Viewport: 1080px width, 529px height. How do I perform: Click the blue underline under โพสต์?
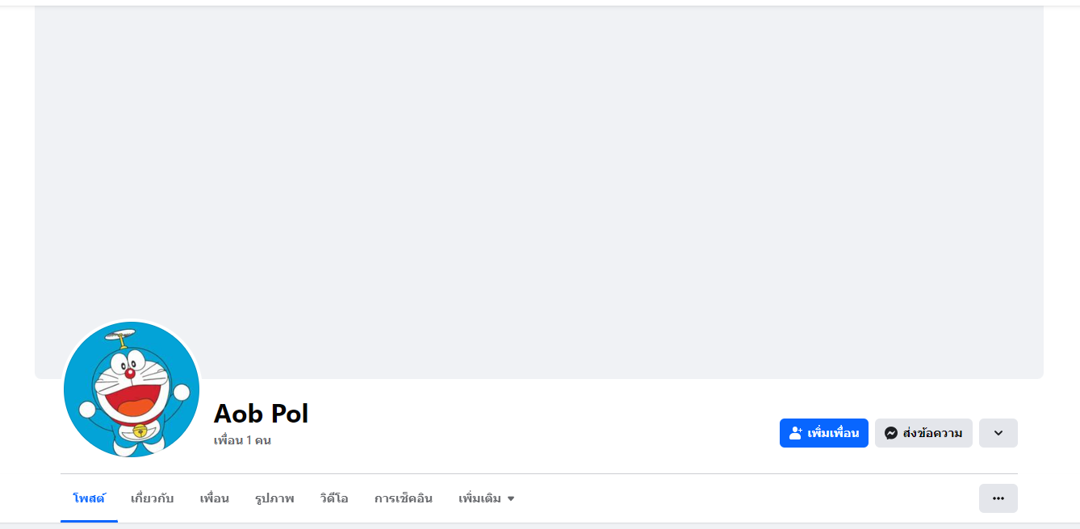pyautogui.click(x=89, y=521)
